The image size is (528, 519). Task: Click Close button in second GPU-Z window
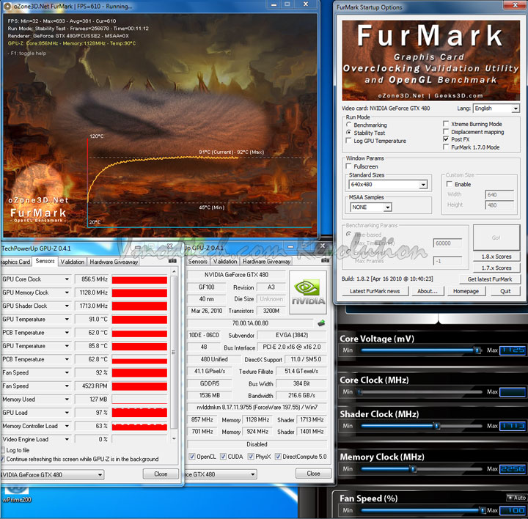pos(313,474)
